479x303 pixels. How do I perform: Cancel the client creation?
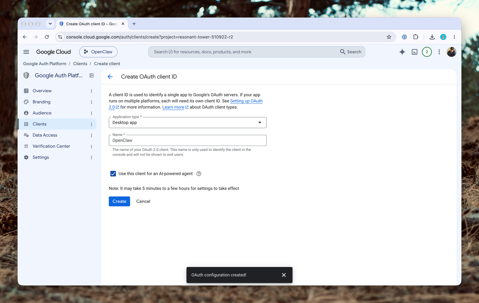pos(143,201)
